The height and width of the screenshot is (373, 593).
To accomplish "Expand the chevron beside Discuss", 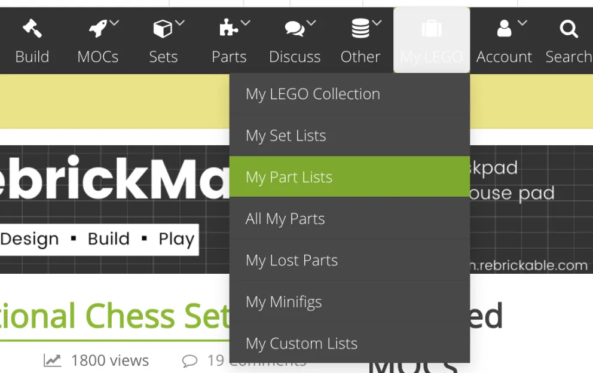I will (311, 23).
